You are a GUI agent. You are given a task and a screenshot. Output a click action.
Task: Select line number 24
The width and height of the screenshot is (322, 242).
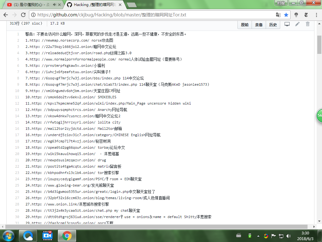17,179
